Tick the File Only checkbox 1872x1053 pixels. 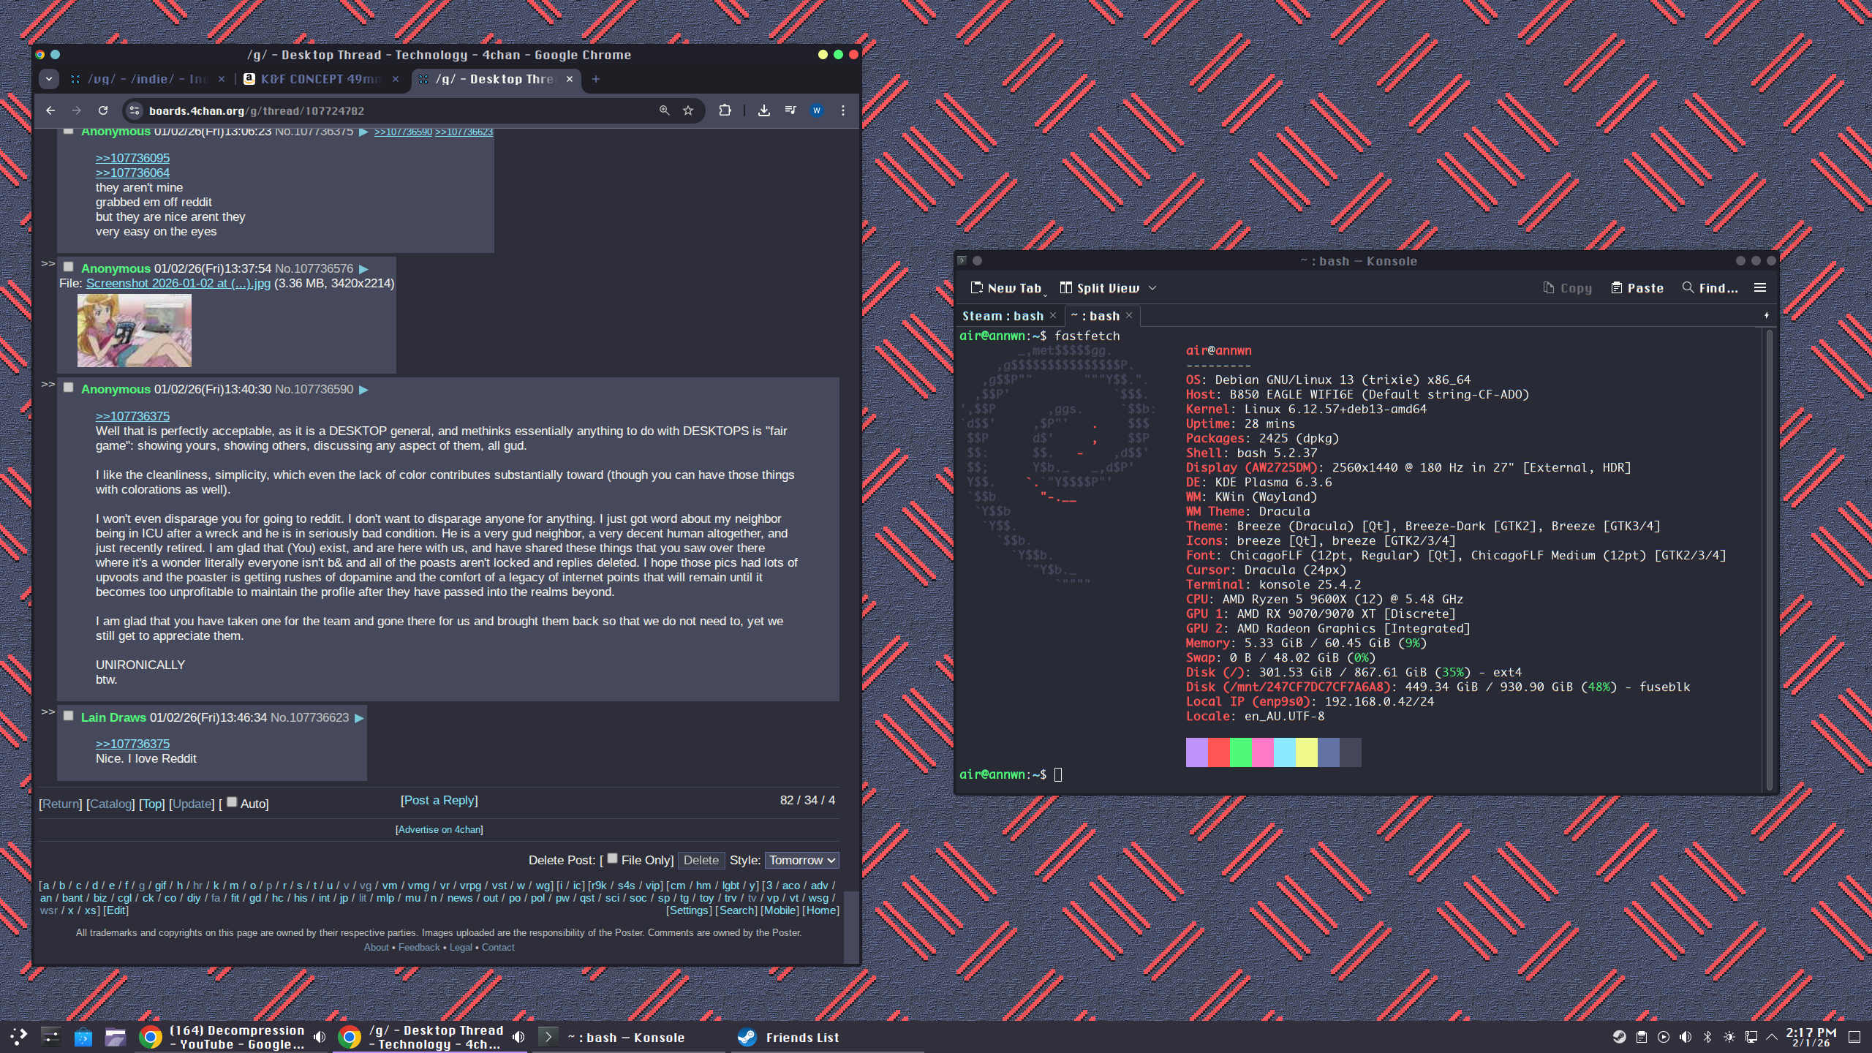click(613, 858)
